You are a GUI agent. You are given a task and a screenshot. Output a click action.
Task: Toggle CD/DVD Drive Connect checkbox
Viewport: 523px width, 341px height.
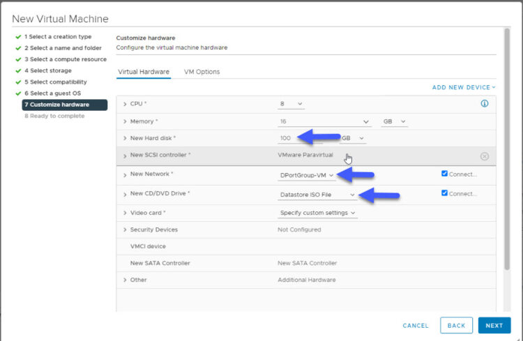tap(444, 193)
